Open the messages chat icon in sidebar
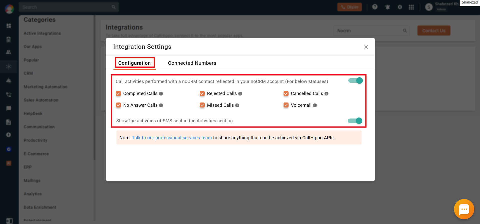Screen dimensions: 480x224 click(x=9, y=108)
